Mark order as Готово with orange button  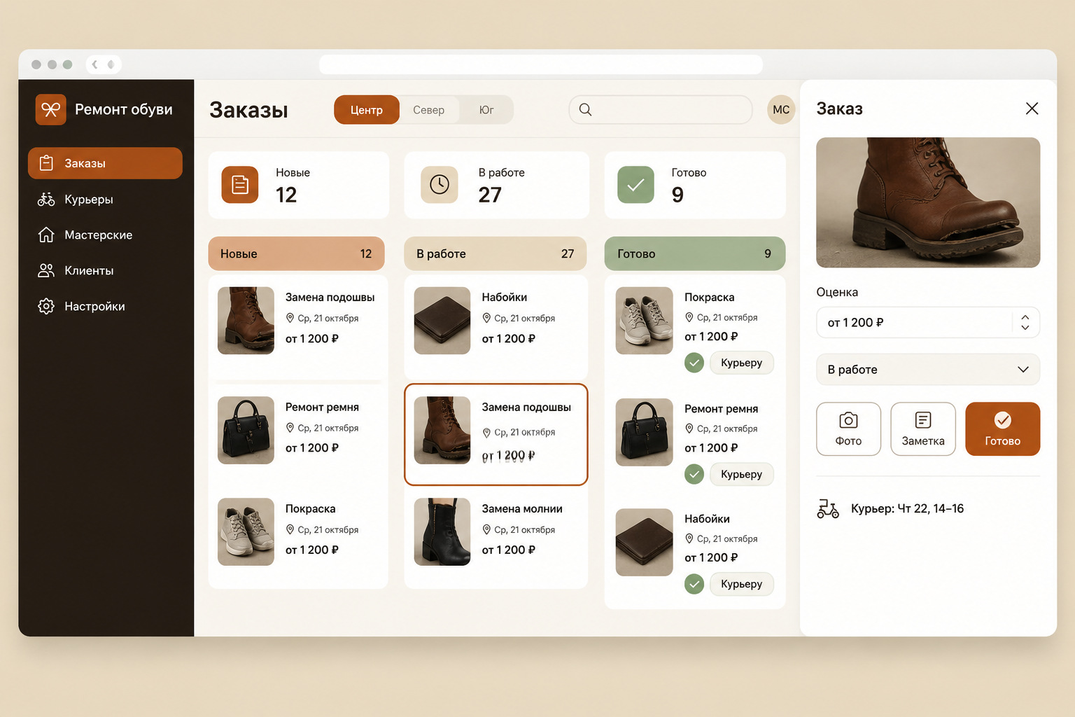pos(1003,429)
